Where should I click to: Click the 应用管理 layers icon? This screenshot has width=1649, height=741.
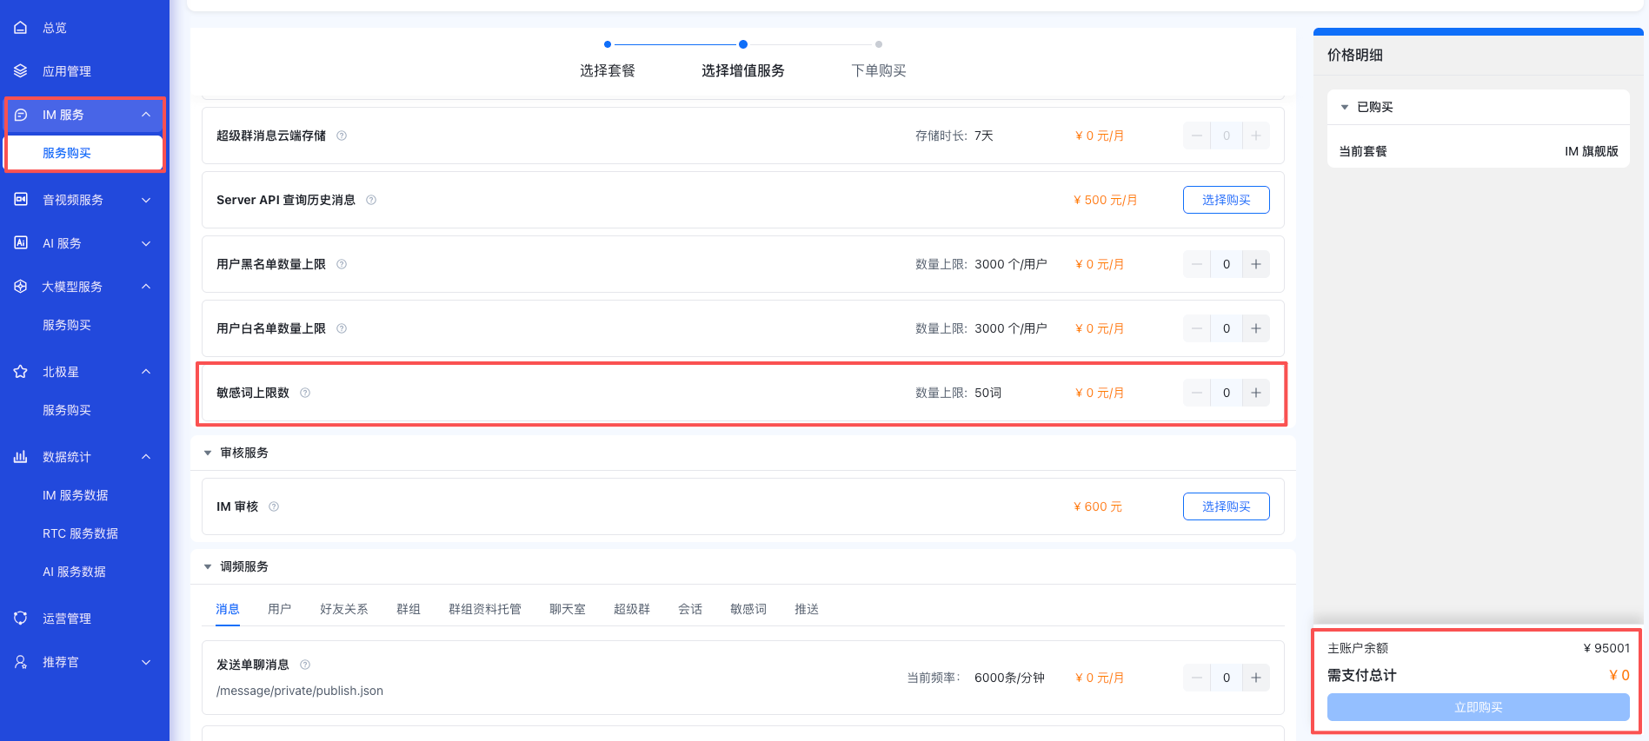point(21,71)
